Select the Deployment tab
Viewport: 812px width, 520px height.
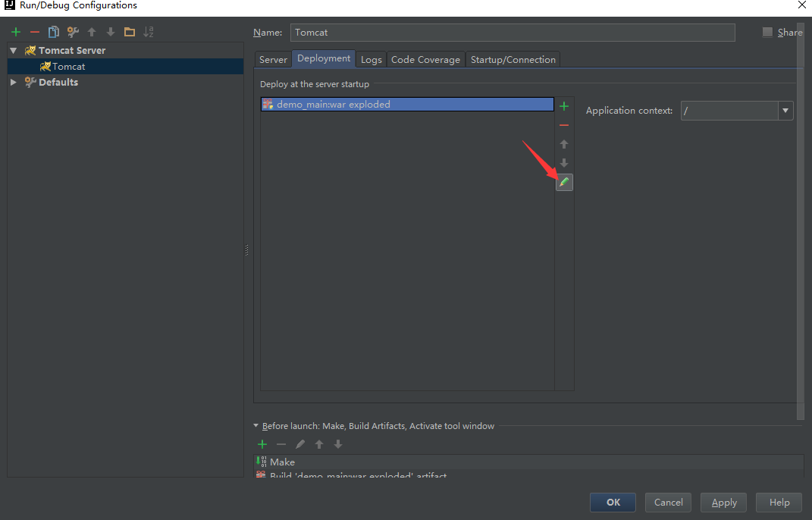[324, 58]
